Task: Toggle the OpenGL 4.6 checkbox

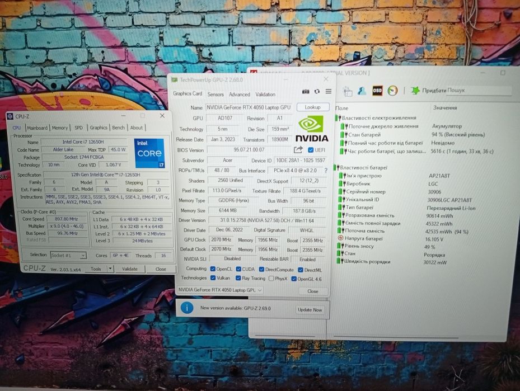Action: pos(293,279)
